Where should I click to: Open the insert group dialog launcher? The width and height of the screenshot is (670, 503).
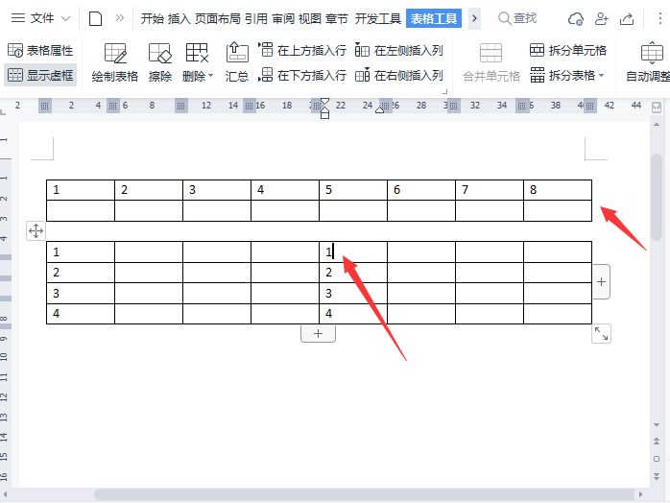(x=444, y=91)
